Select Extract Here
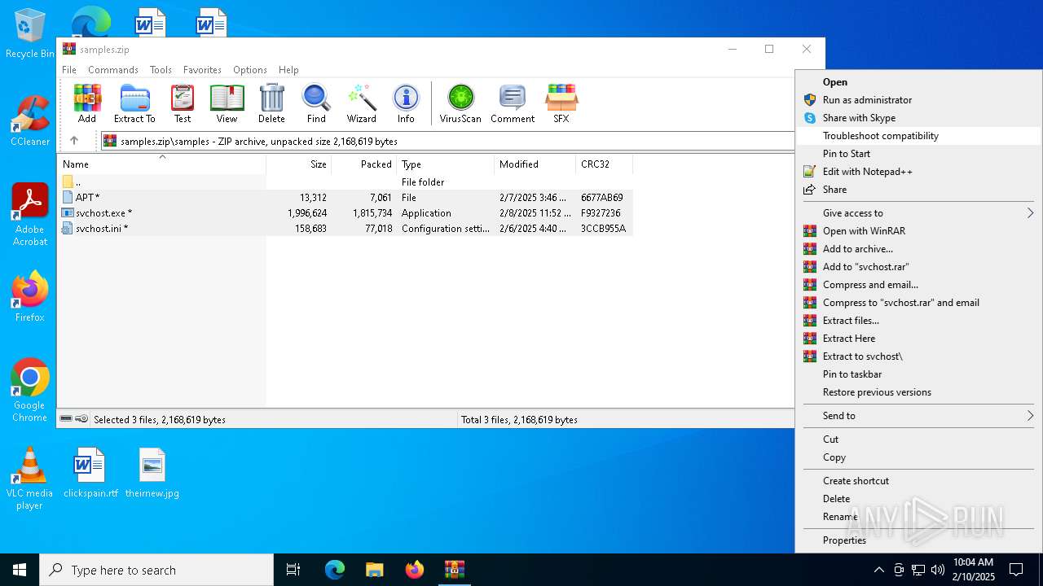 point(918,339)
